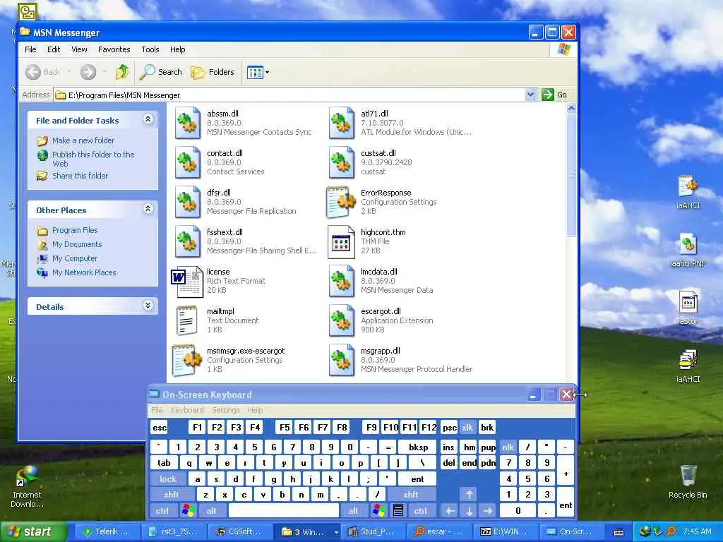Toggle the lock key on On-Screen Keyboard
The width and height of the screenshot is (723, 542).
click(x=168, y=479)
